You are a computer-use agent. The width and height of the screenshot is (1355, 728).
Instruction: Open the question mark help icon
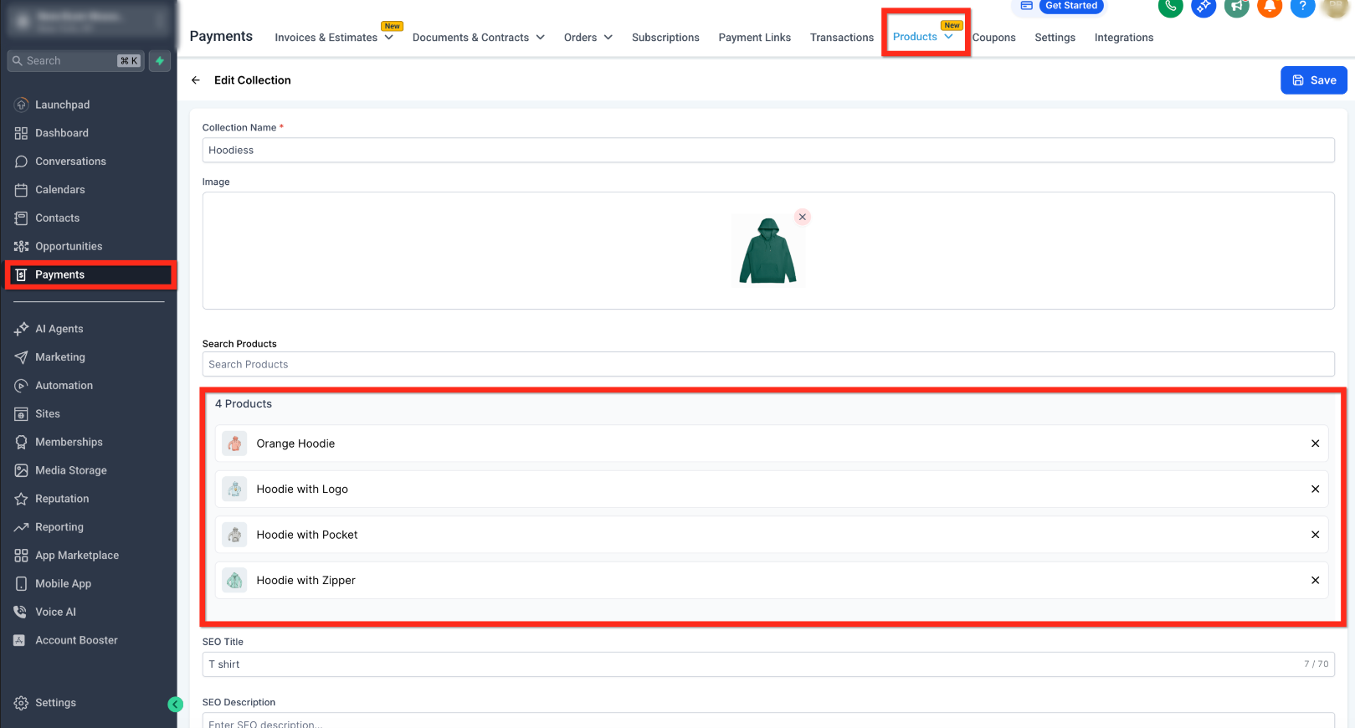1303,7
